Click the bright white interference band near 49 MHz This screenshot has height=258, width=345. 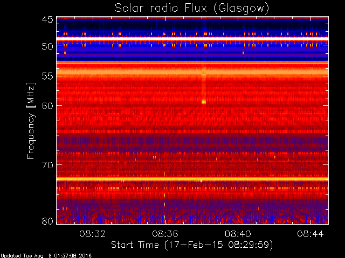pyautogui.click(x=192, y=39)
